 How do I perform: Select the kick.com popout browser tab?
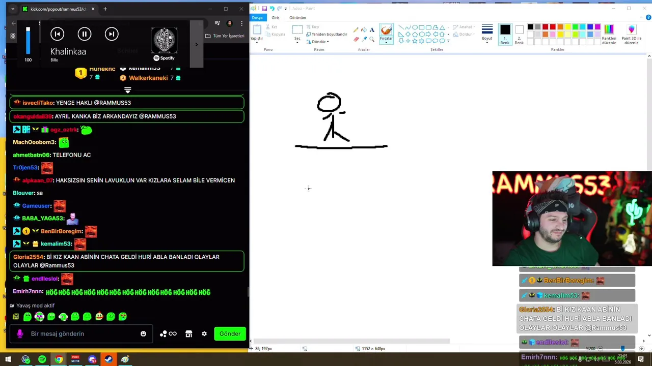tap(58, 9)
